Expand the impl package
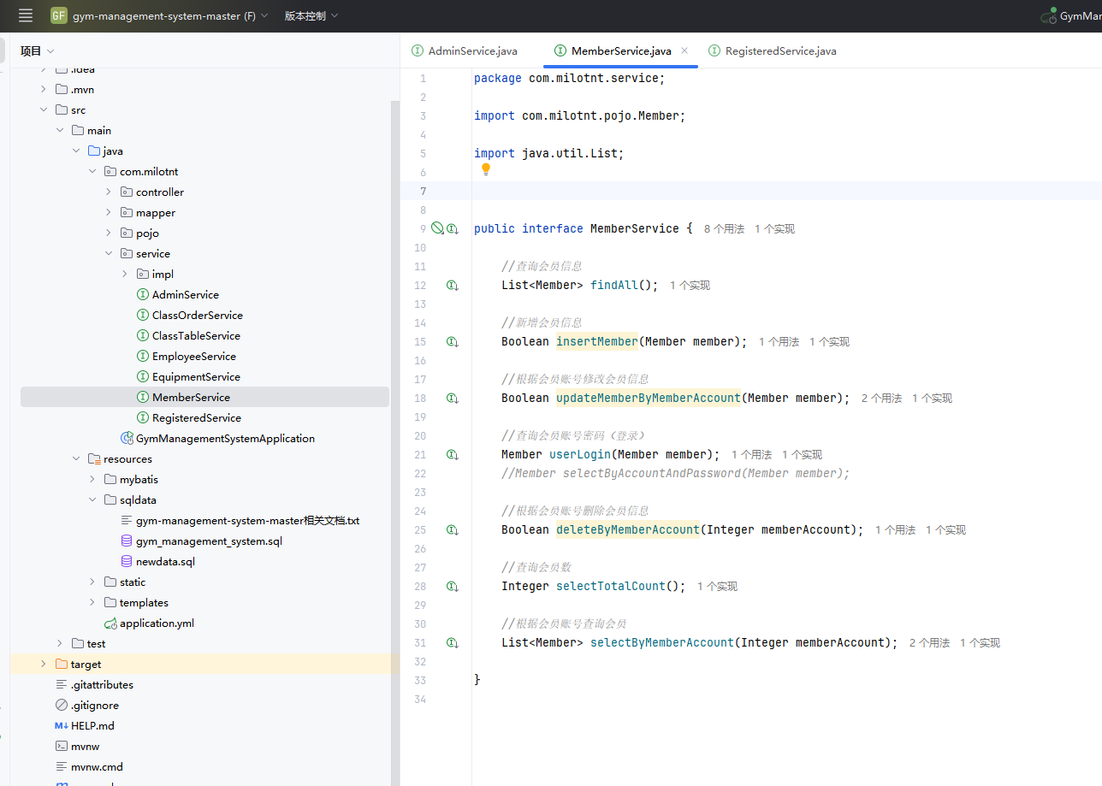 pyautogui.click(x=125, y=274)
